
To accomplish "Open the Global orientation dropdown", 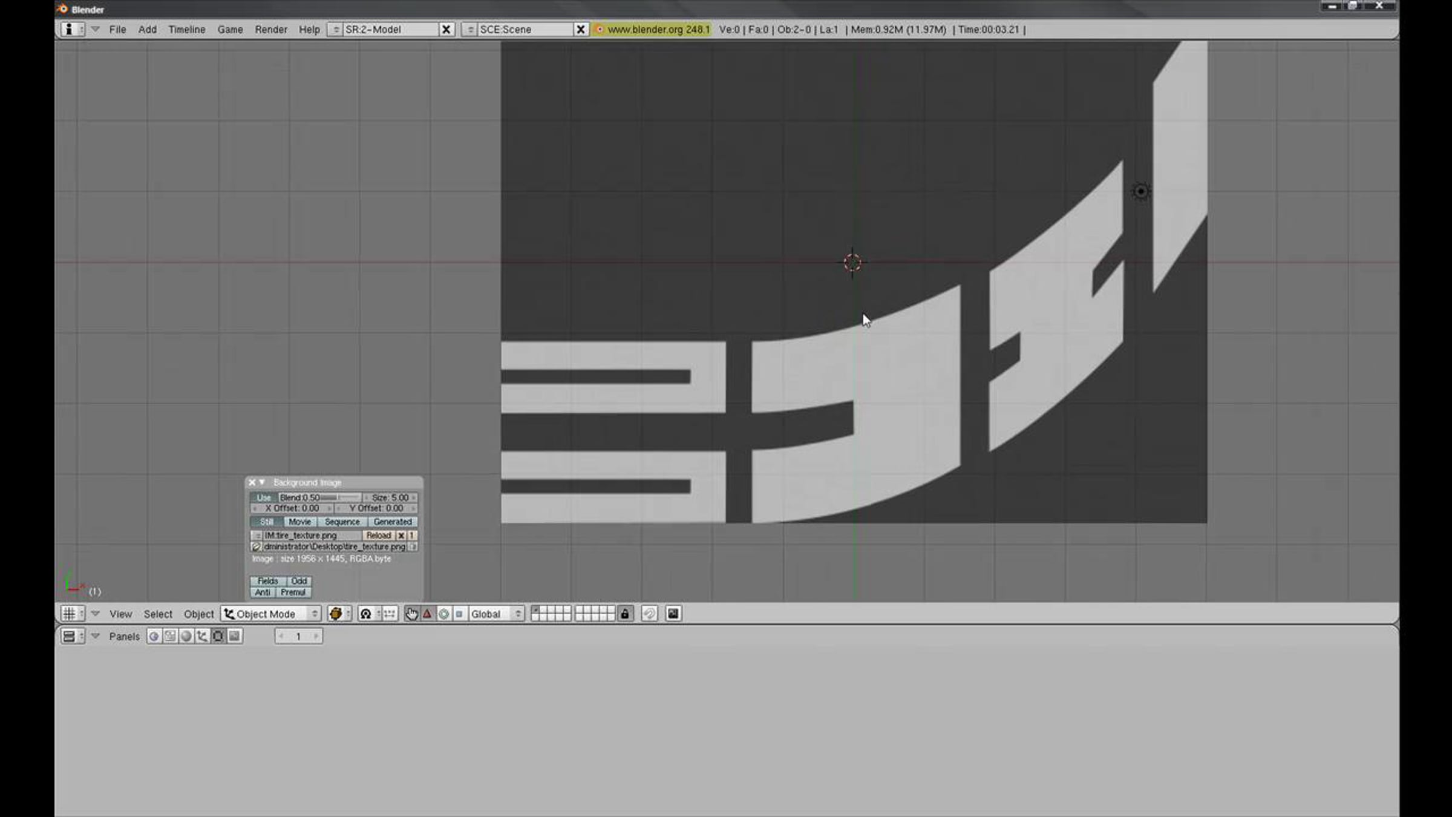I will click(495, 614).
